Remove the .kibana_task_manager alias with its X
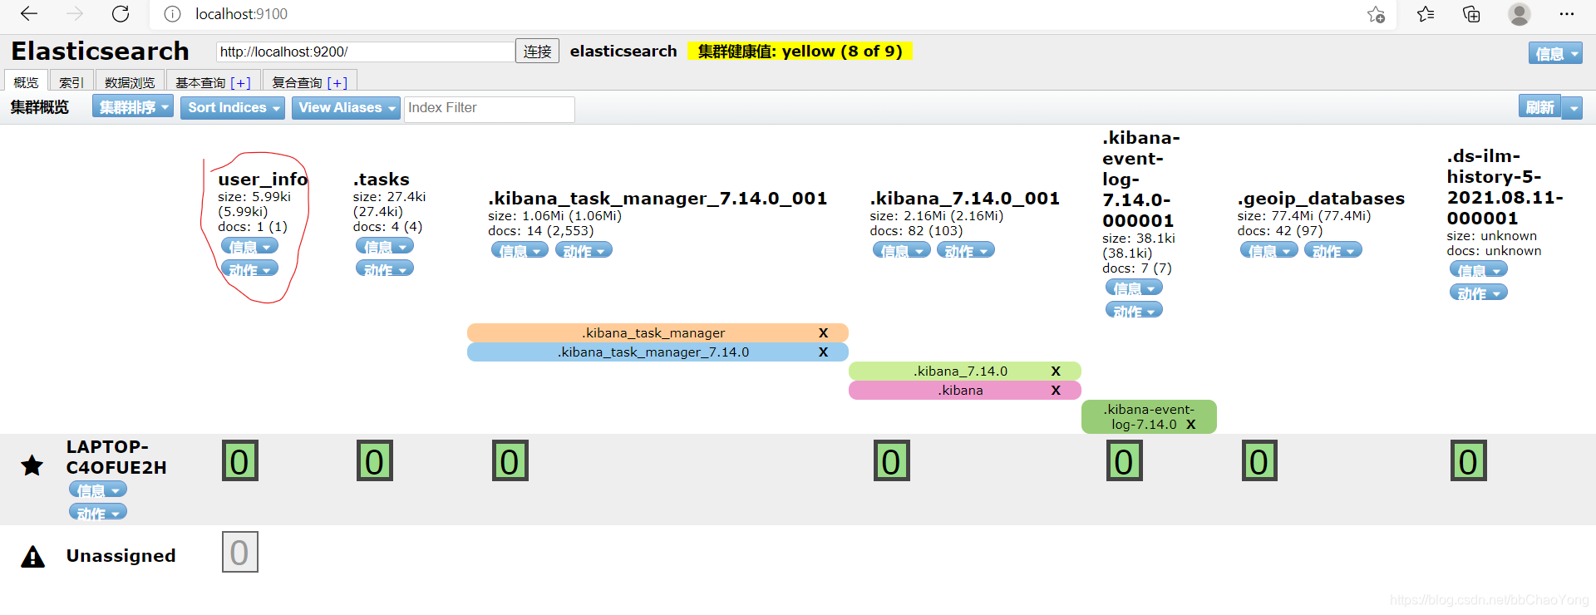This screenshot has width=1596, height=615. pos(823,333)
